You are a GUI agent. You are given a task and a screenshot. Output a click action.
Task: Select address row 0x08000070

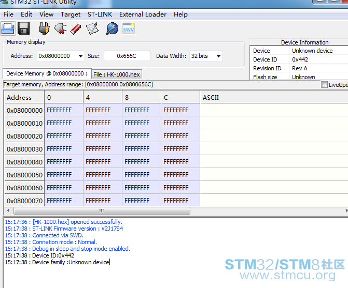pyautogui.click(x=25, y=201)
